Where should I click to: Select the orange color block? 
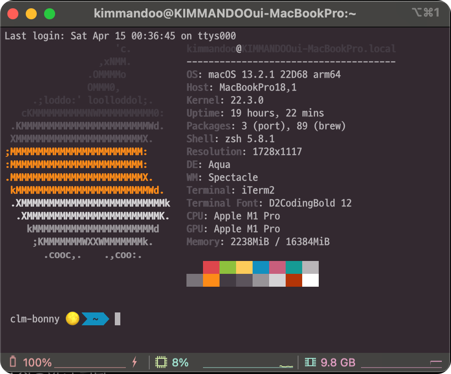click(x=211, y=280)
